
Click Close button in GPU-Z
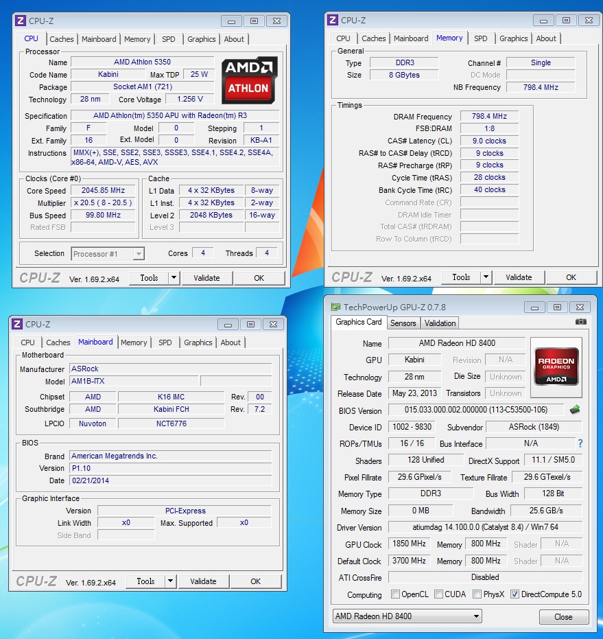pos(563,617)
